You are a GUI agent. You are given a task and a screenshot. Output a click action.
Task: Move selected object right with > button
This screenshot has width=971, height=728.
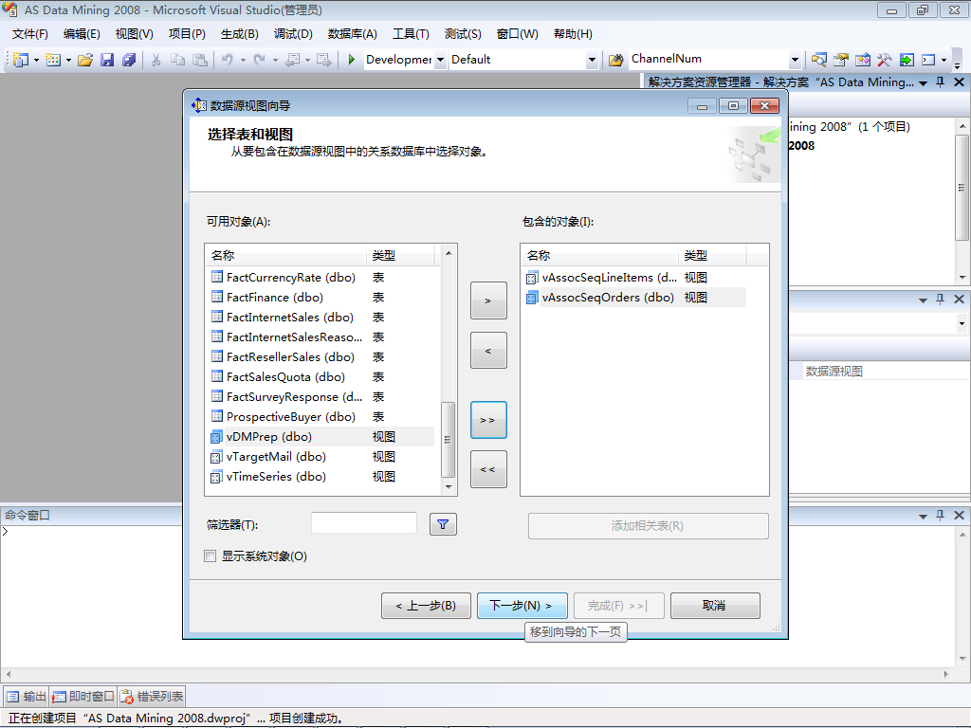point(488,300)
